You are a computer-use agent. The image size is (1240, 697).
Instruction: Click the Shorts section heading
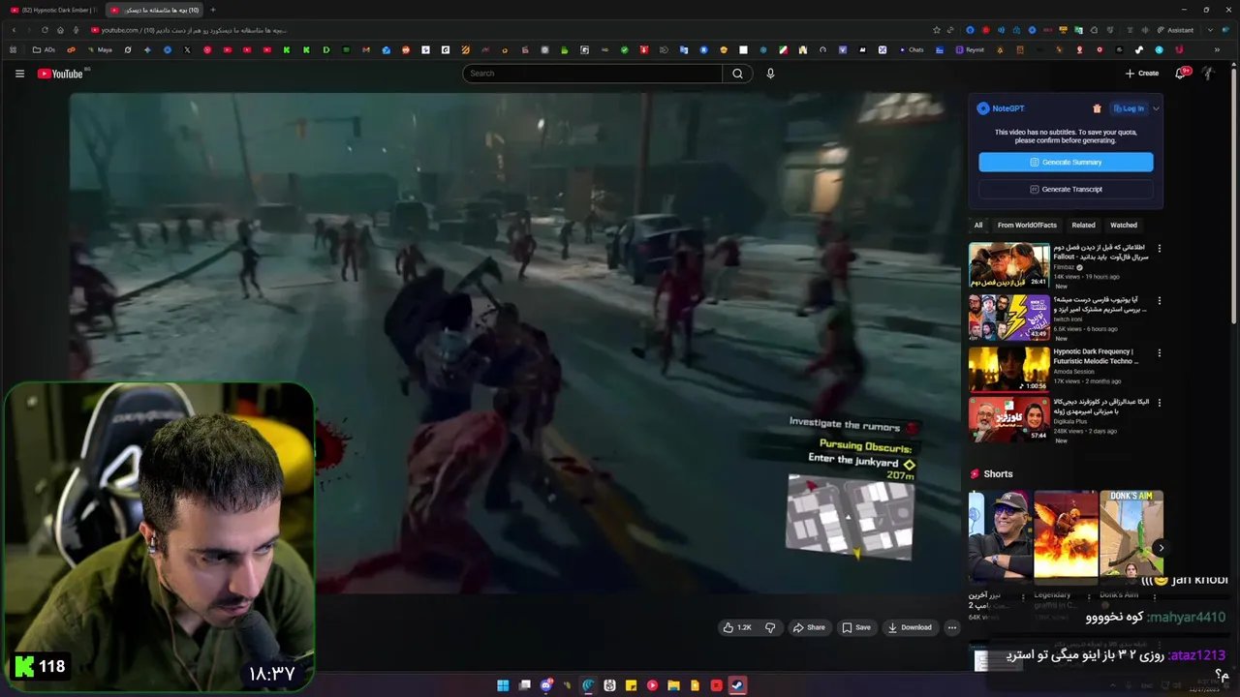(x=998, y=474)
